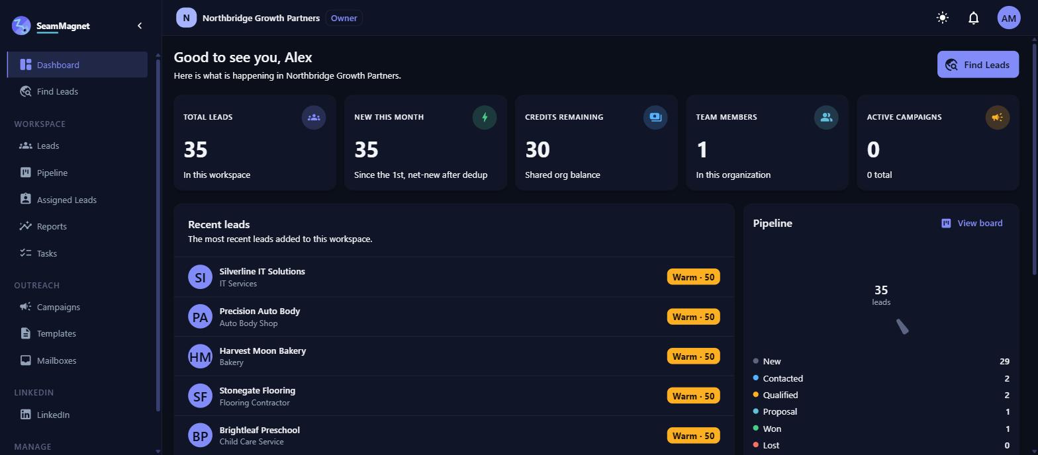Click the main page vertical scrollbar
Viewport: 1038px width, 455px height.
click(1034, 159)
